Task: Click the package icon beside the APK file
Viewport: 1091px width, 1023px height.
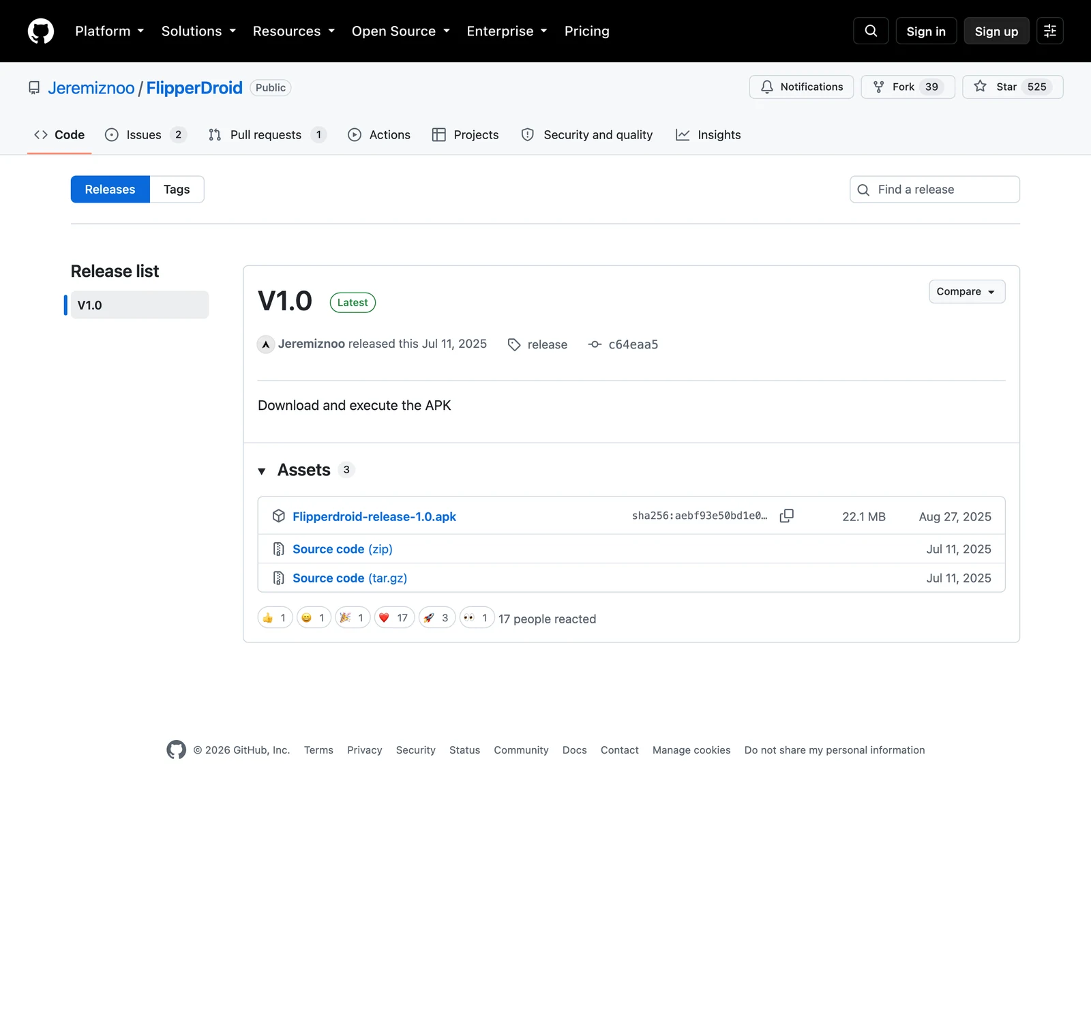Action: pos(278,516)
